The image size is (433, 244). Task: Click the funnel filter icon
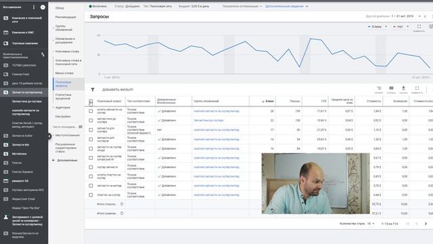(93, 89)
